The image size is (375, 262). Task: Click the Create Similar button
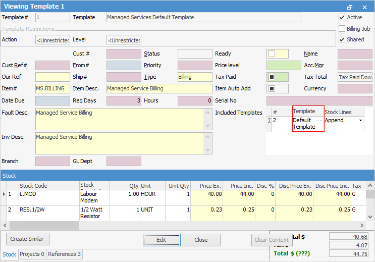[27, 239]
